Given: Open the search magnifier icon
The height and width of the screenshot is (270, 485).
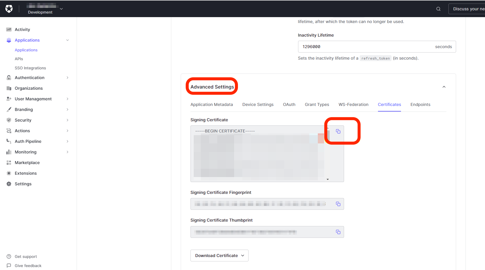Looking at the screenshot, I should point(438,9).
